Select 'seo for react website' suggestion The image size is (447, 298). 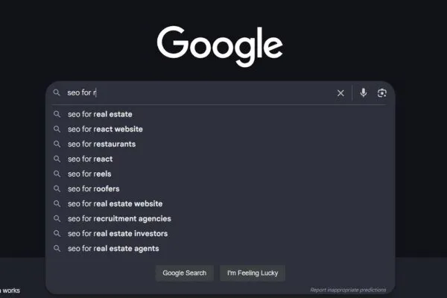tap(105, 129)
